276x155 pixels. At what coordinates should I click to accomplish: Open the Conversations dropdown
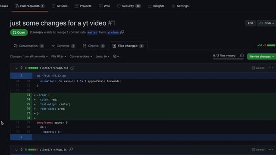(81, 56)
